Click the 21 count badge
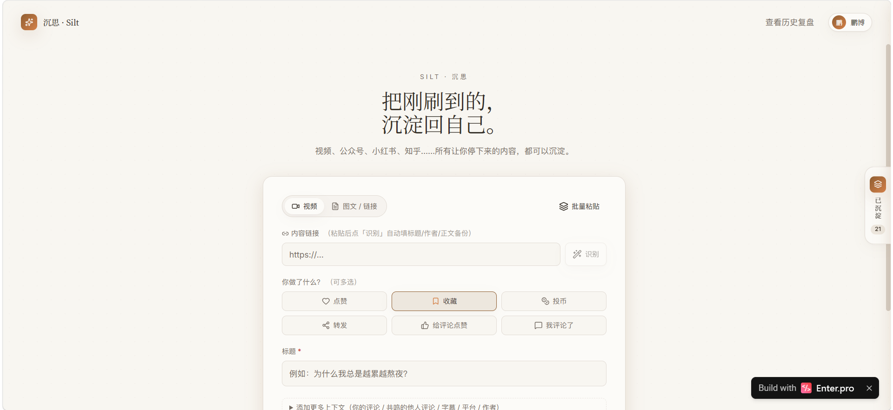 (878, 229)
